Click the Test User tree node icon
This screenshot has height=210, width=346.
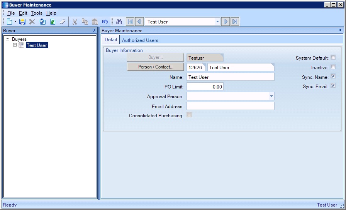tap(21, 45)
